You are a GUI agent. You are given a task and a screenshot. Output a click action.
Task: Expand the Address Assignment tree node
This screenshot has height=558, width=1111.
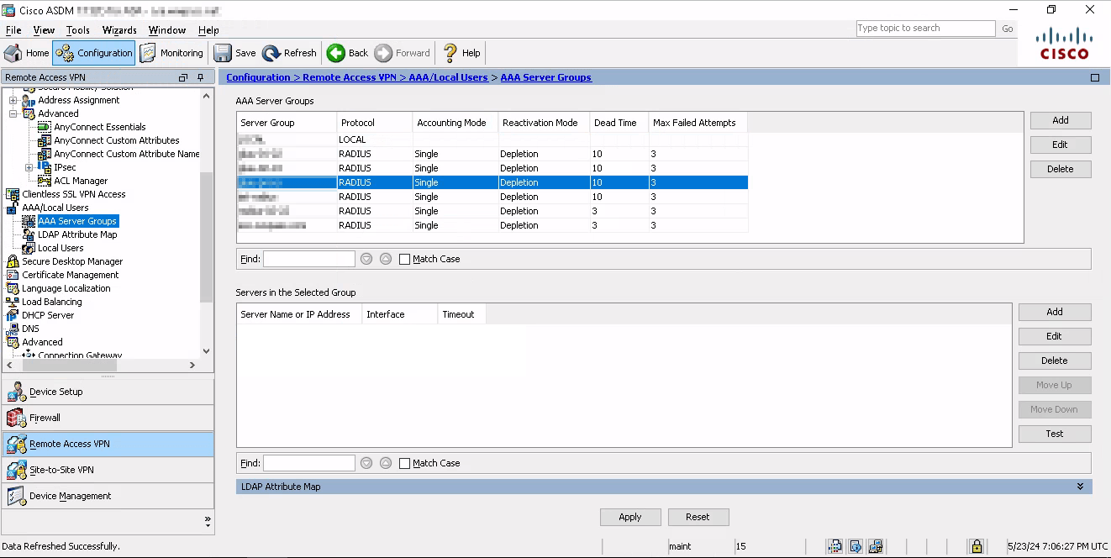pyautogui.click(x=13, y=100)
